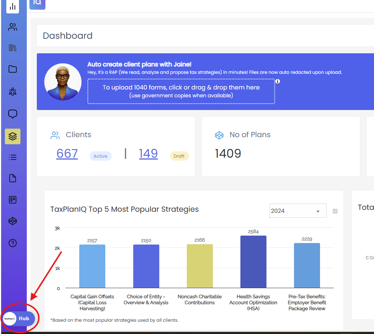Open the codepen cube sidebar icon
Screen dimensions: 374x334
[x=13, y=221]
